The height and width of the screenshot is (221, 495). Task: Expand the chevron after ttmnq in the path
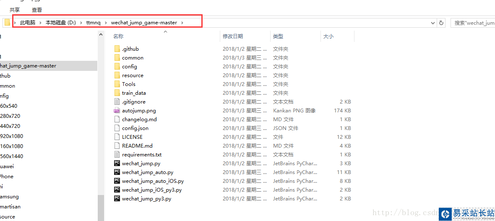point(106,23)
